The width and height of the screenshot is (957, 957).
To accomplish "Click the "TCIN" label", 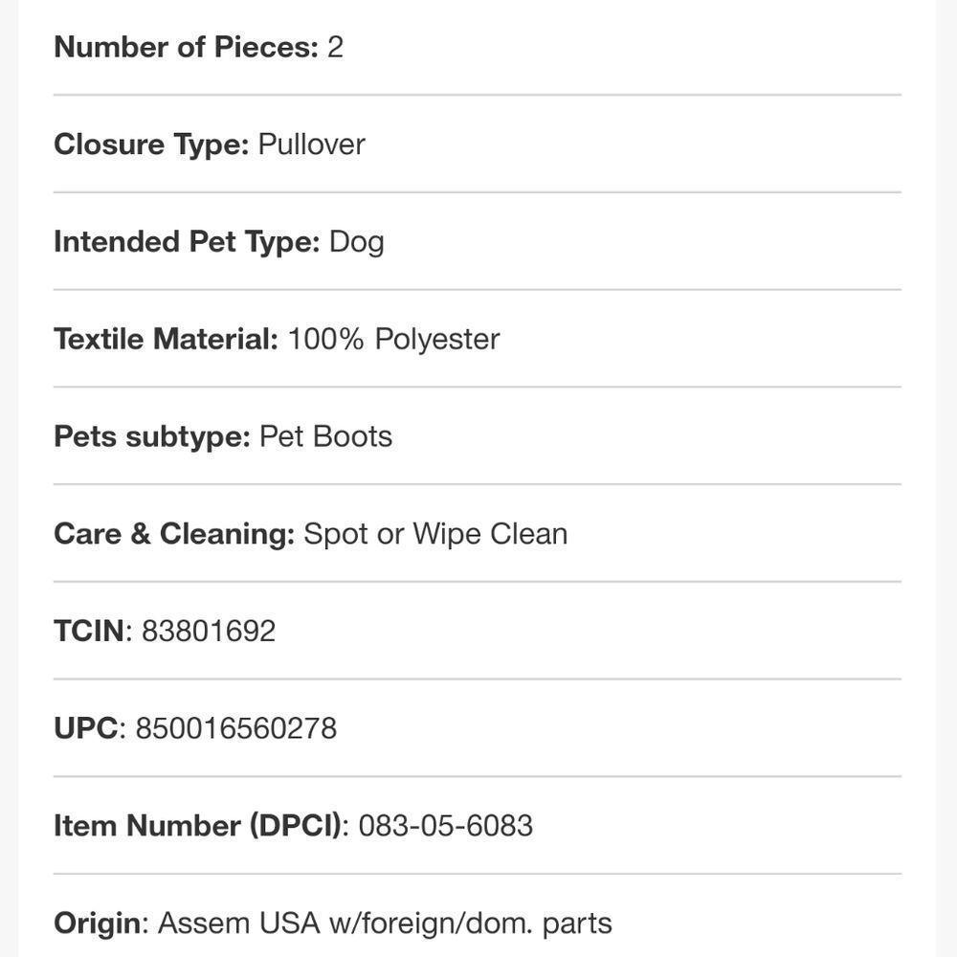I will click(x=89, y=632).
